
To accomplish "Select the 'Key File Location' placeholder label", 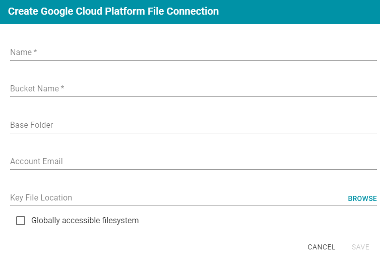I will tap(41, 197).
